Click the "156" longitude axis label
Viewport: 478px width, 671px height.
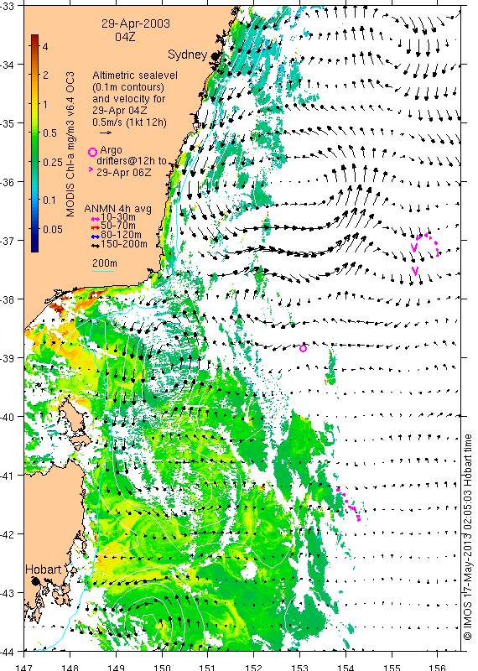[438, 667]
